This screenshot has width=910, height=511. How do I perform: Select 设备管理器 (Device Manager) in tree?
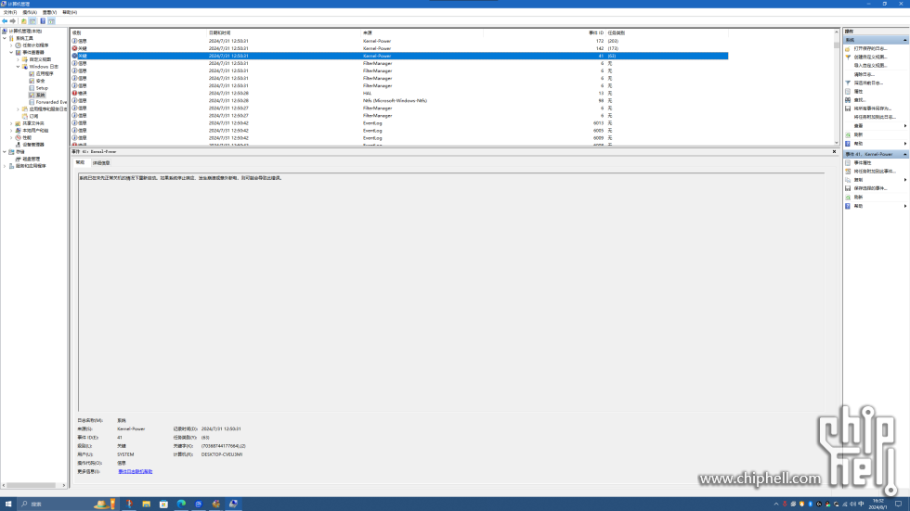point(33,145)
